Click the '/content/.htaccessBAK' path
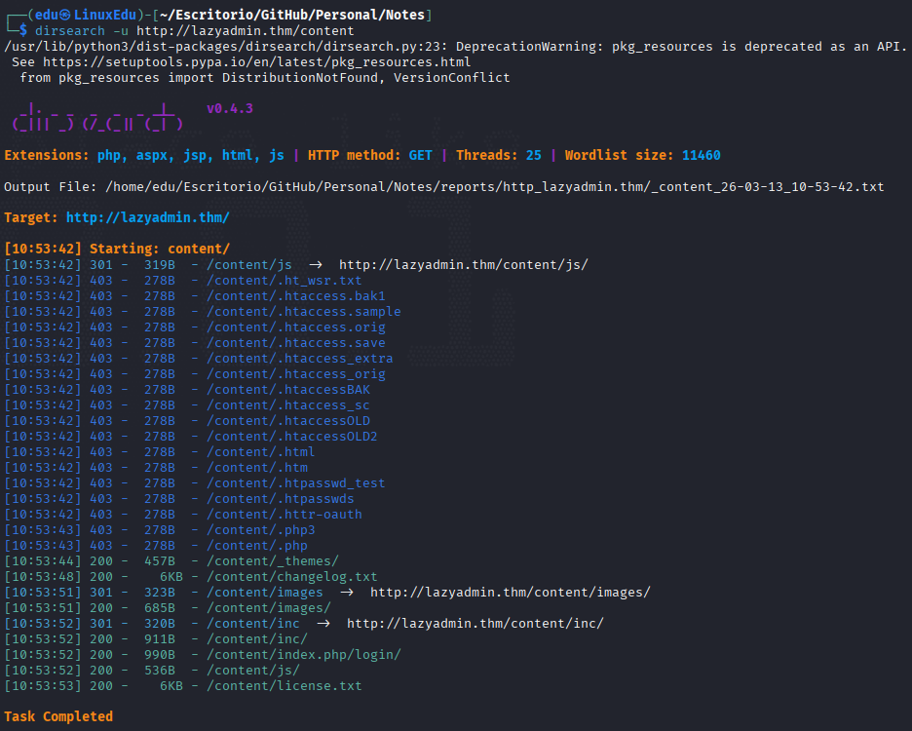Screen dimensions: 912x731 point(288,389)
